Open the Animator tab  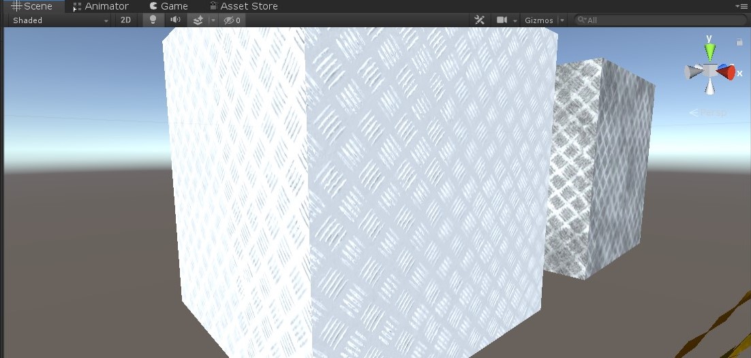pyautogui.click(x=101, y=6)
